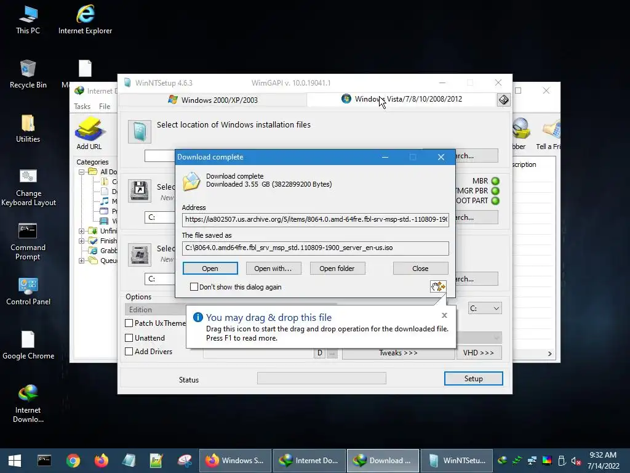Close the drag & drop tooltip
Image resolution: width=630 pixels, height=473 pixels.
click(x=444, y=315)
